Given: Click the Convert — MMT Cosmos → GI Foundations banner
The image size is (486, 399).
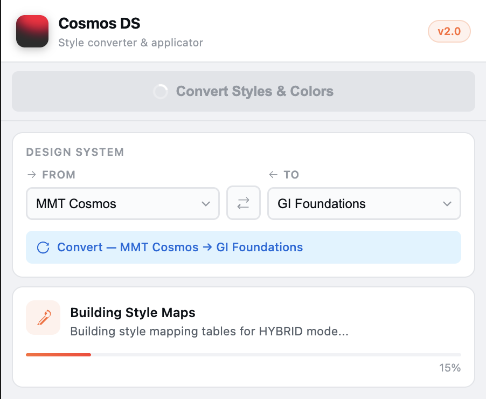Looking at the screenshot, I should coord(244,247).
